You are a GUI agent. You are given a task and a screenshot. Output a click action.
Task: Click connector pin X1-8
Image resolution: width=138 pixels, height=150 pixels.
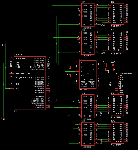tap(119, 90)
